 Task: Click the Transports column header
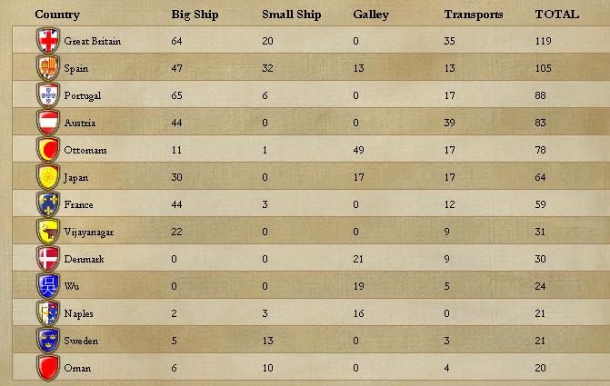(x=473, y=15)
